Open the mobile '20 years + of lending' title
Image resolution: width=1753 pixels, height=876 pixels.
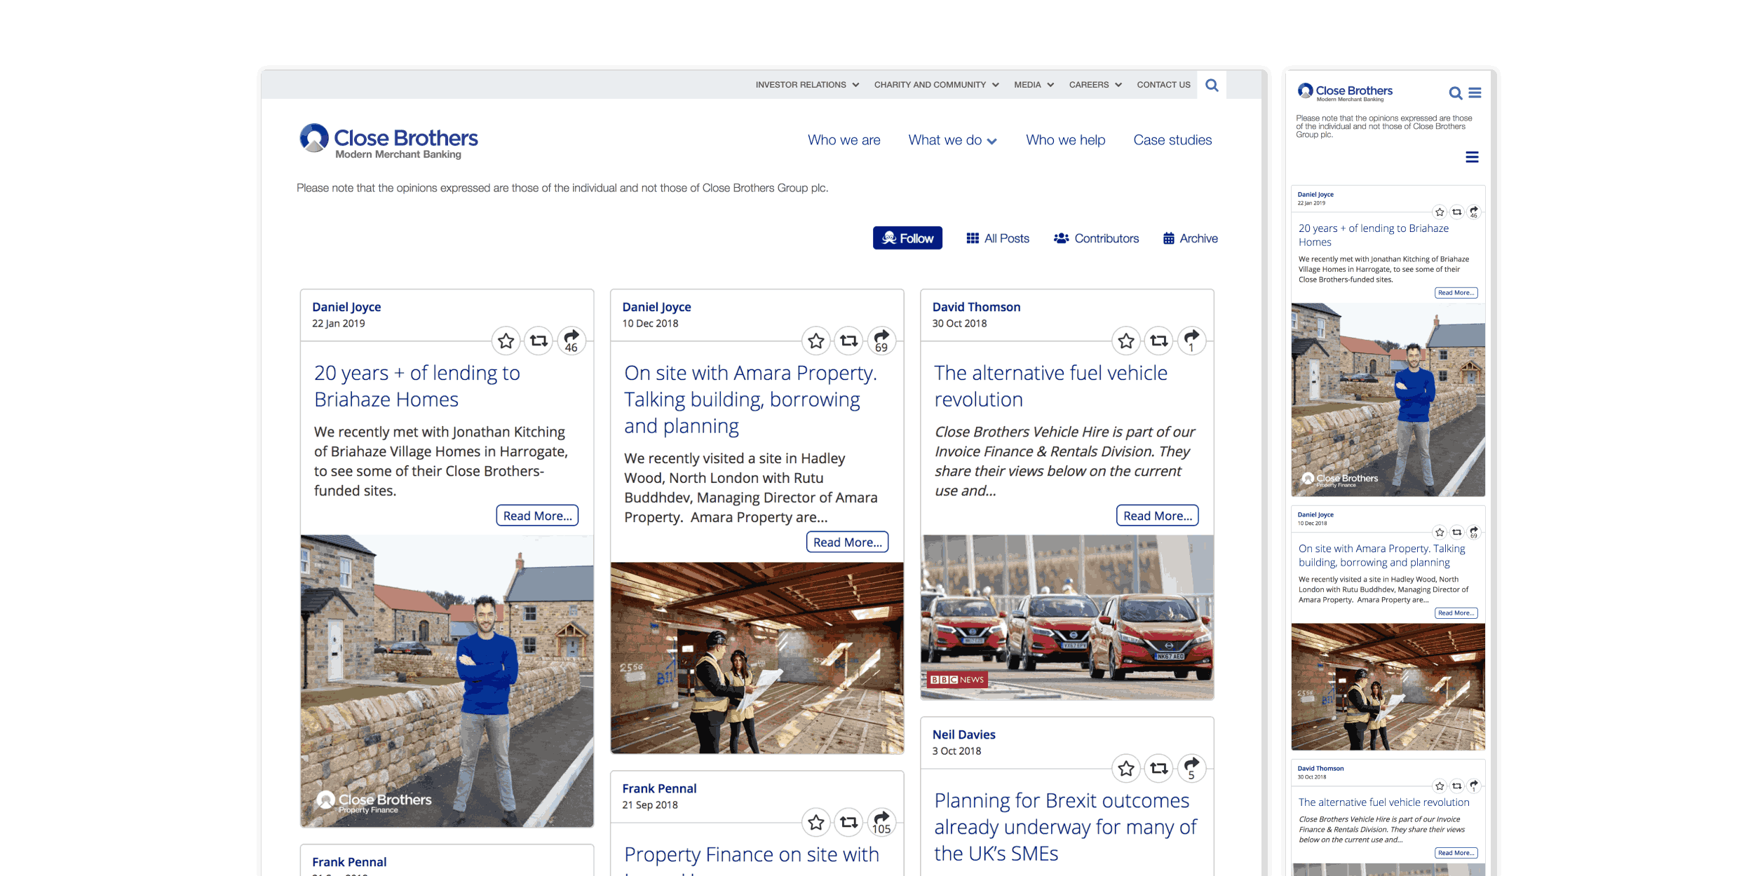tap(1373, 235)
